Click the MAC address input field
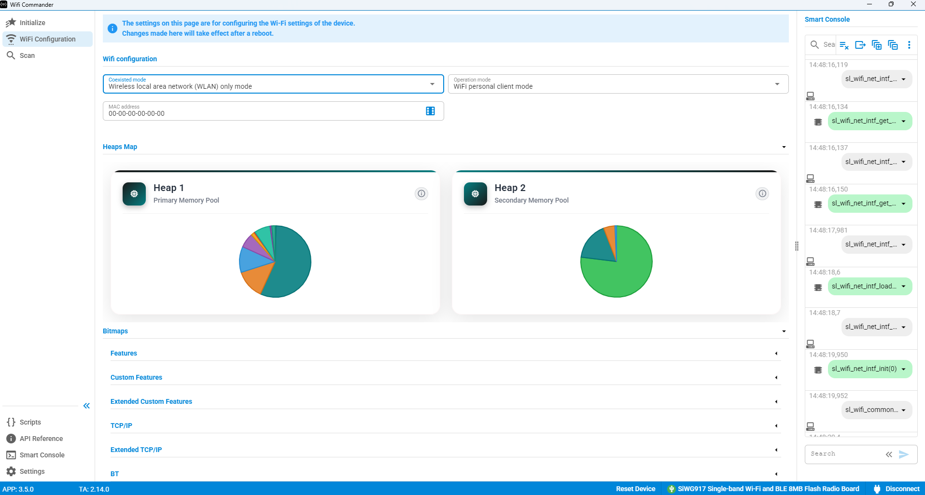This screenshot has width=925, height=495. (x=273, y=111)
